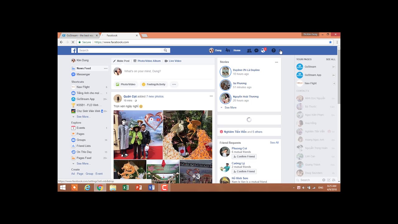This screenshot has height=224, width=398.
Task: Click the Find Friends icon beside Home
Action: coord(228,50)
